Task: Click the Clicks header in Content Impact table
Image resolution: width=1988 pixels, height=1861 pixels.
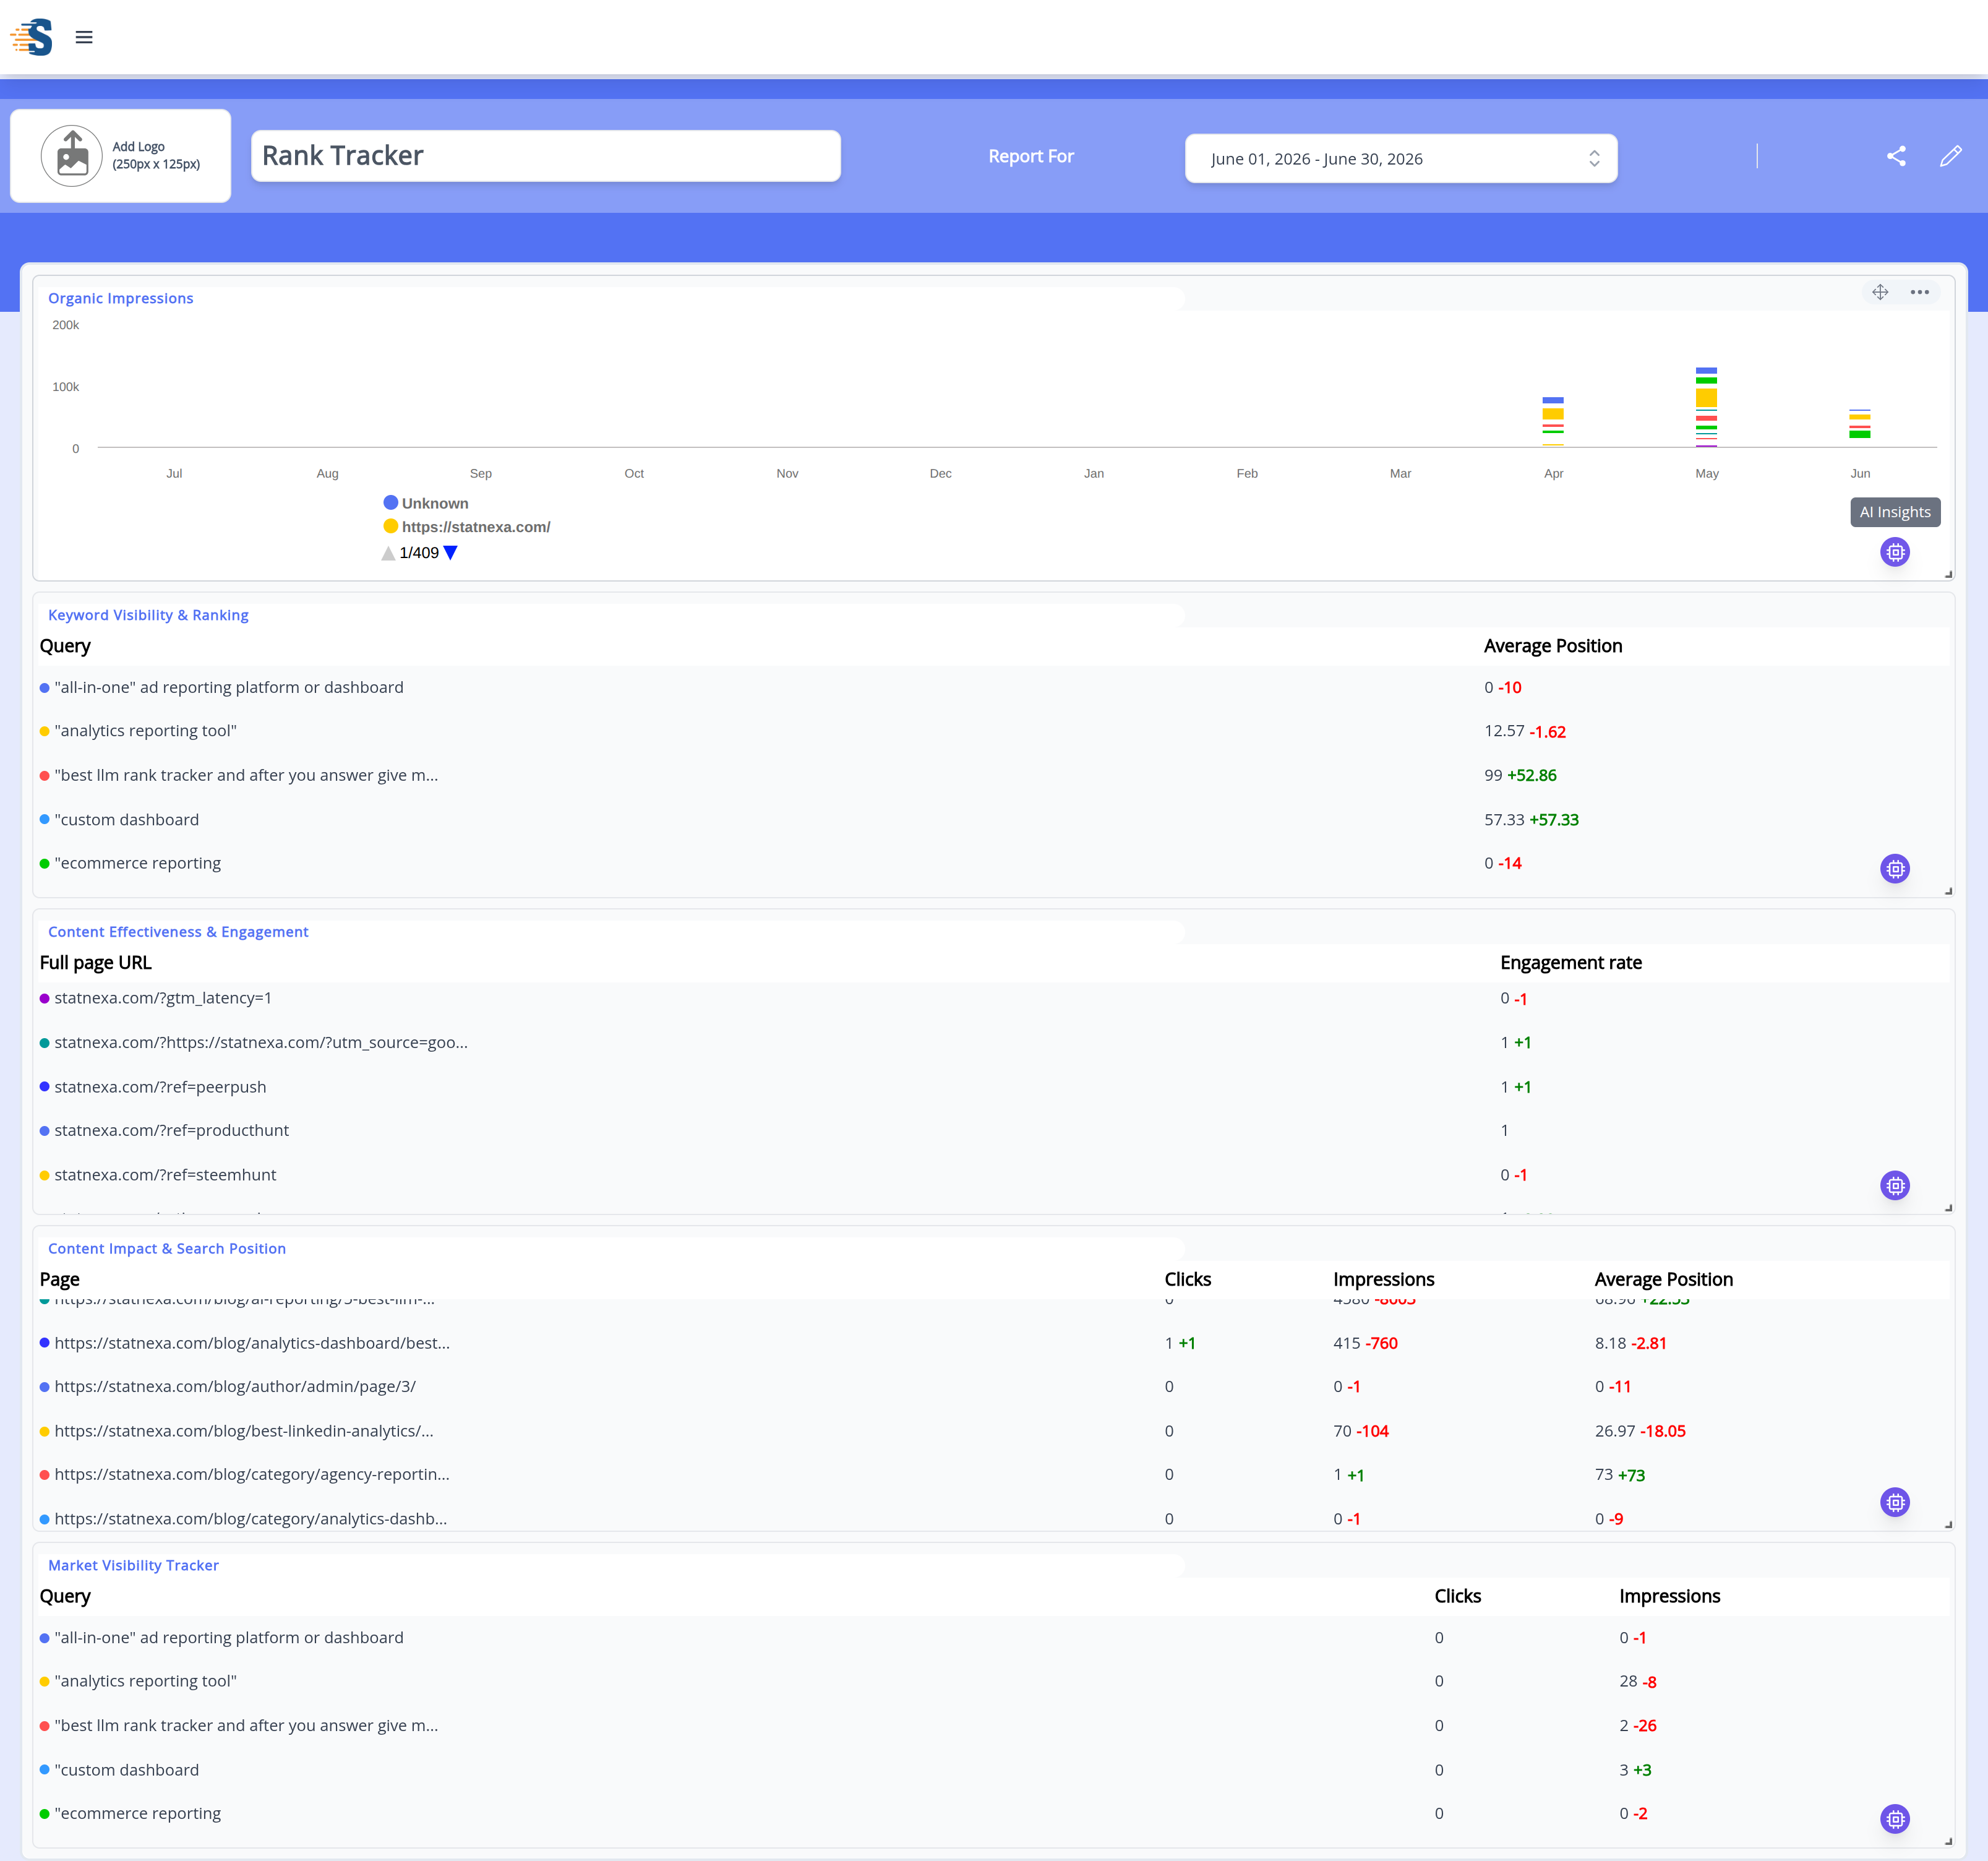Action: (1188, 1279)
